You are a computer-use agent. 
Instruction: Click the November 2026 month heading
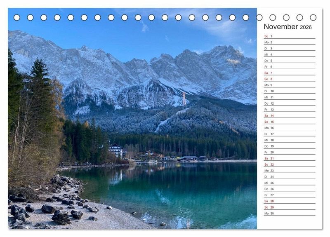coord(288,27)
